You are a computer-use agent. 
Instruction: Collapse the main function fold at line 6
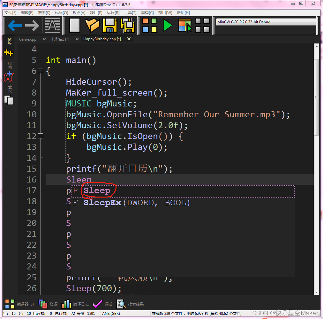(x=41, y=71)
